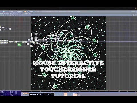137x103 pixels.
Task: Click the frame number field 510
Action: 49,94
